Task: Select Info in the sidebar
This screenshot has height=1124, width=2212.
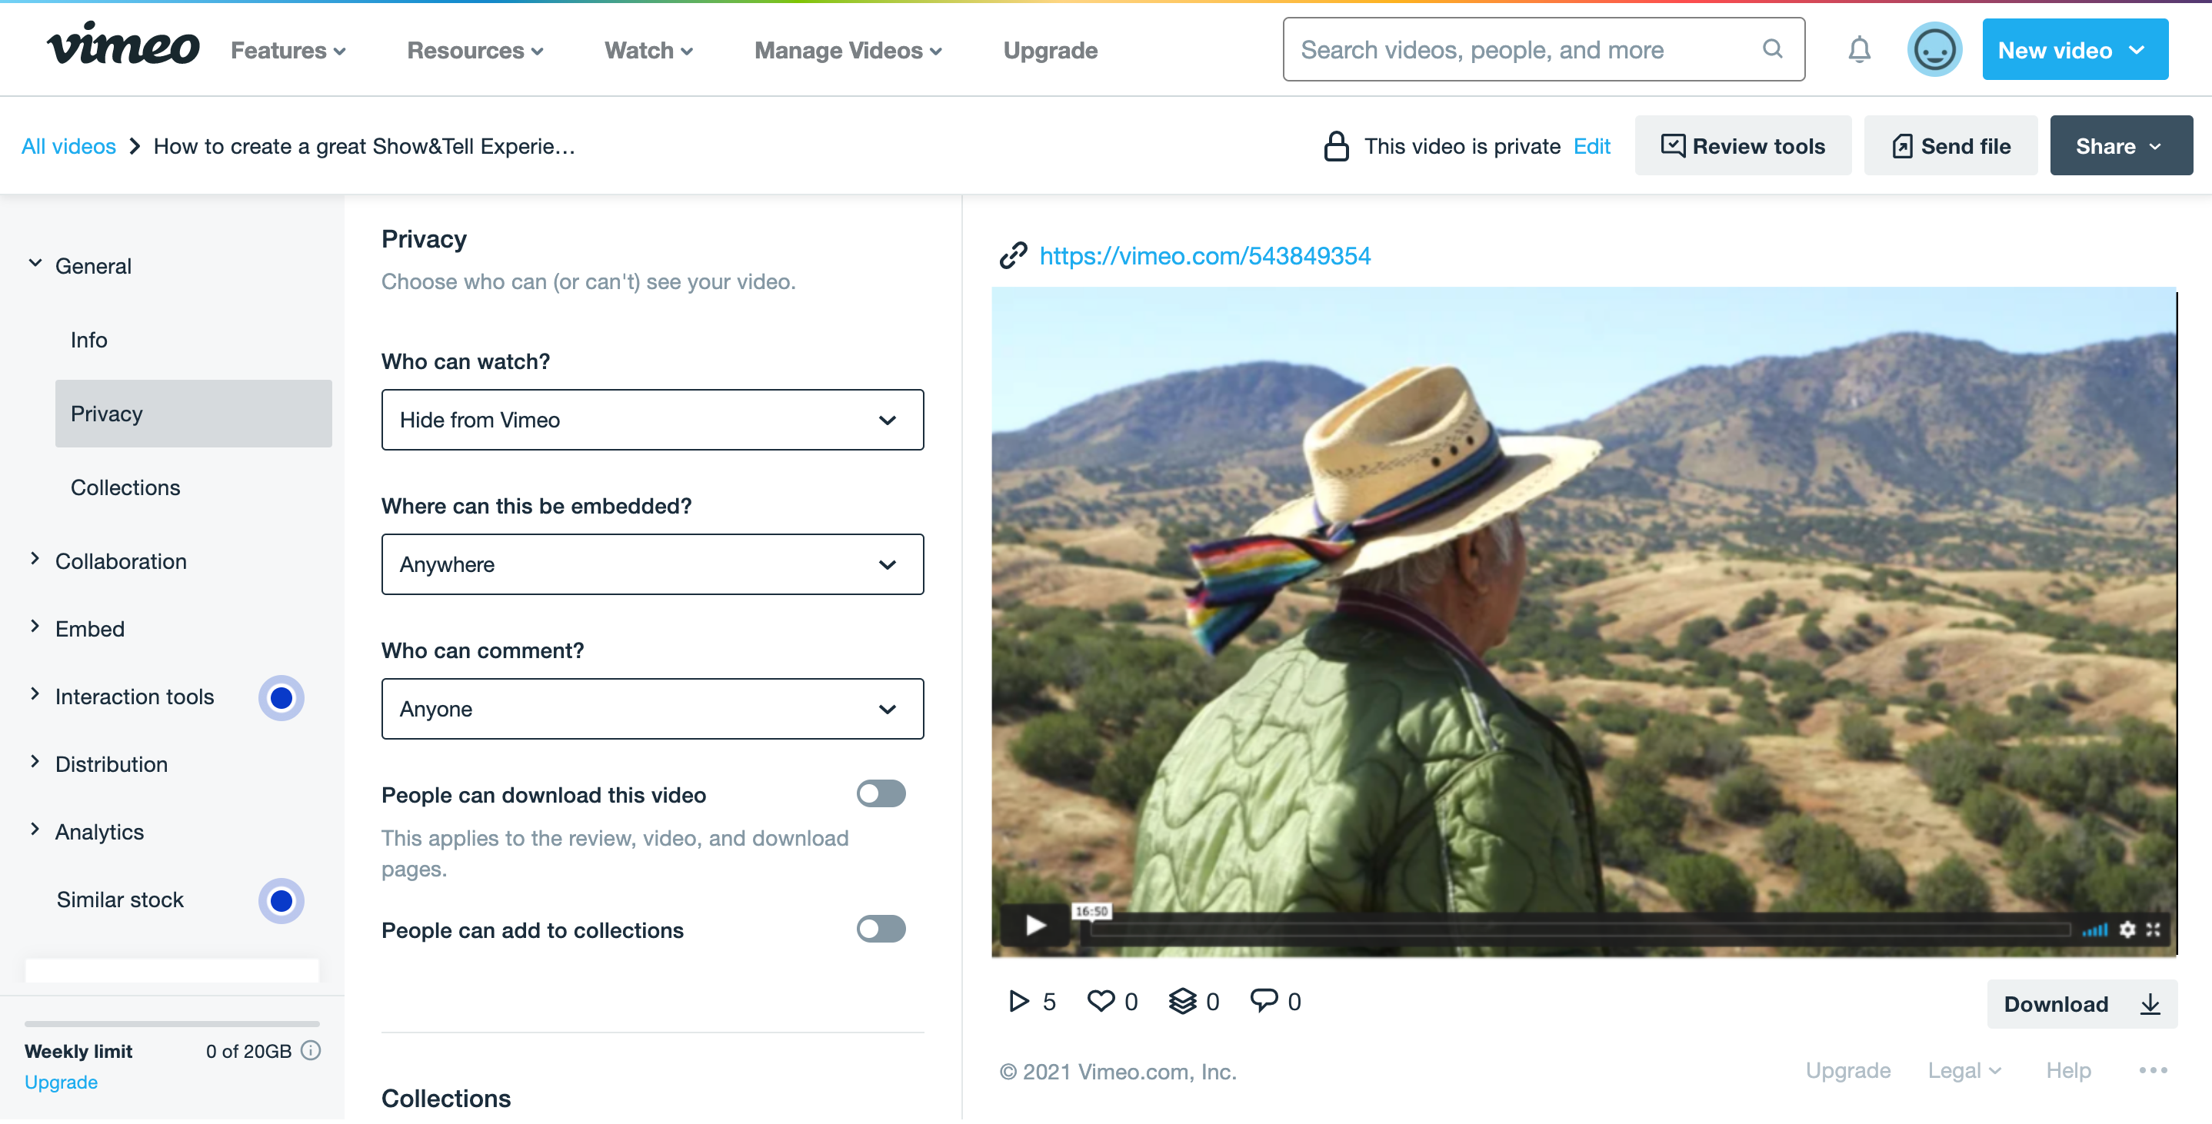Action: [x=89, y=341]
